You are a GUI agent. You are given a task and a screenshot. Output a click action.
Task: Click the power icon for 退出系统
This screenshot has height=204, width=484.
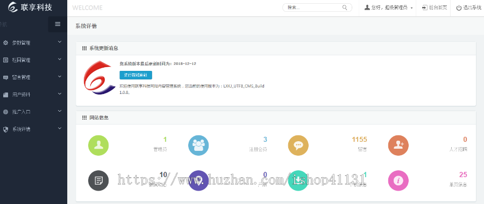459,8
